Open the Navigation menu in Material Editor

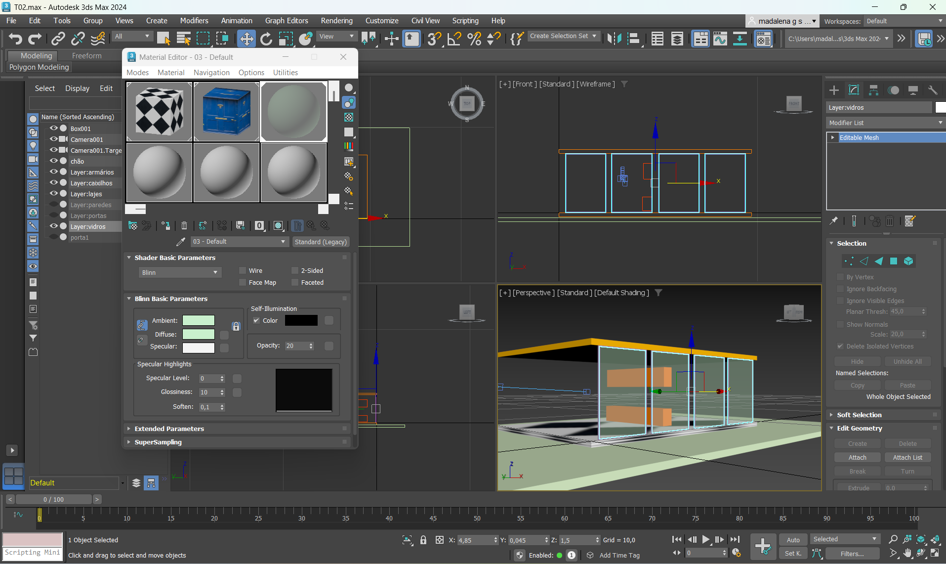coord(211,73)
